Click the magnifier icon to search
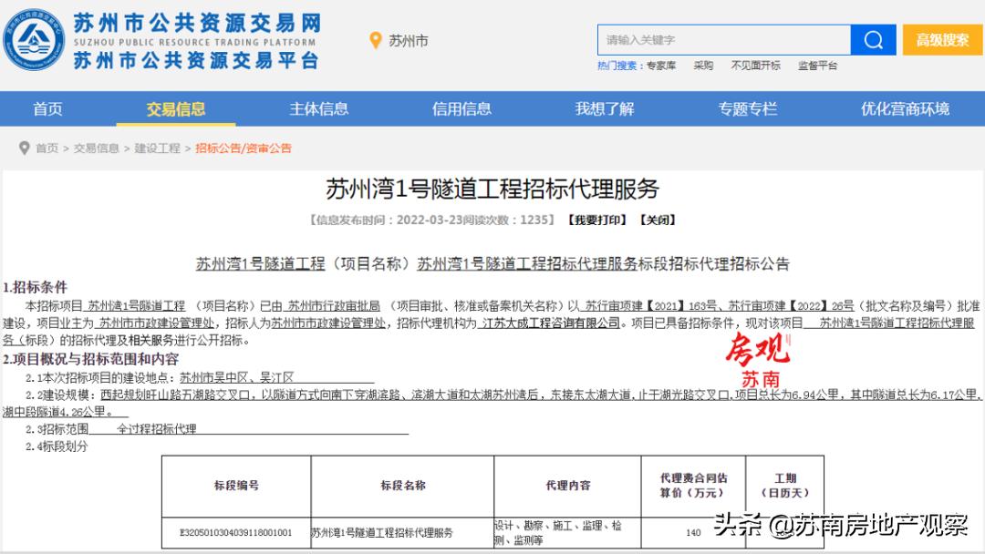 [x=872, y=39]
